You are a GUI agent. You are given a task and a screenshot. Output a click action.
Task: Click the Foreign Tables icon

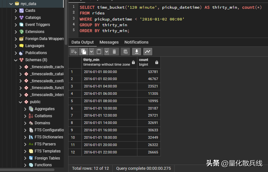[x=31, y=158]
